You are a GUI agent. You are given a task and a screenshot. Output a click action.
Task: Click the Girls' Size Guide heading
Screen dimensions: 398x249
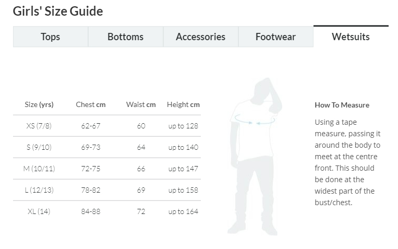[x=58, y=11]
